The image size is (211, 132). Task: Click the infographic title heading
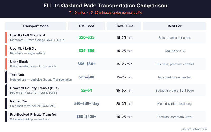click(x=105, y=6)
